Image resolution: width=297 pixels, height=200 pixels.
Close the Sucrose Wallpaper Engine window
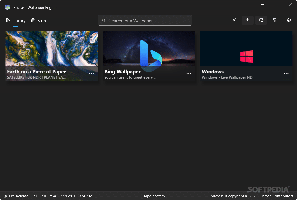tap(290, 5)
